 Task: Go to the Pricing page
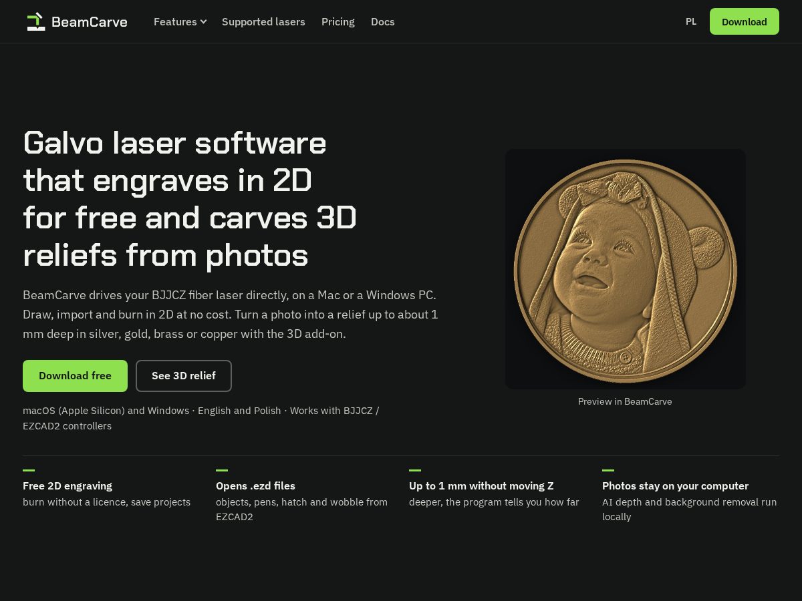(x=338, y=21)
